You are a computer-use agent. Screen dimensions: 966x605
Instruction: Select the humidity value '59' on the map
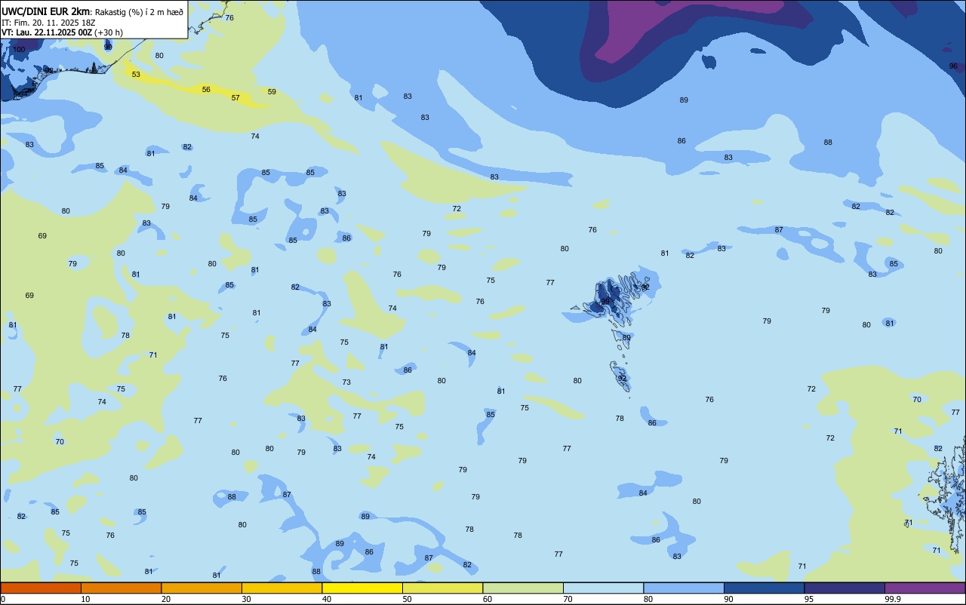click(x=272, y=91)
